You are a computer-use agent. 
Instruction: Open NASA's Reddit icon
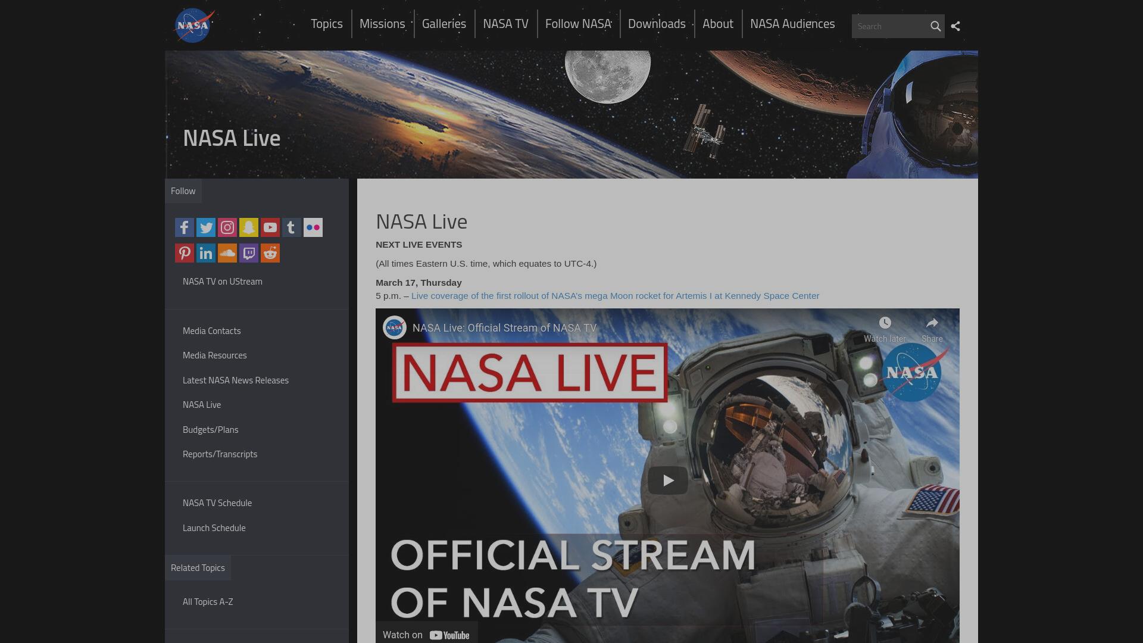270,253
